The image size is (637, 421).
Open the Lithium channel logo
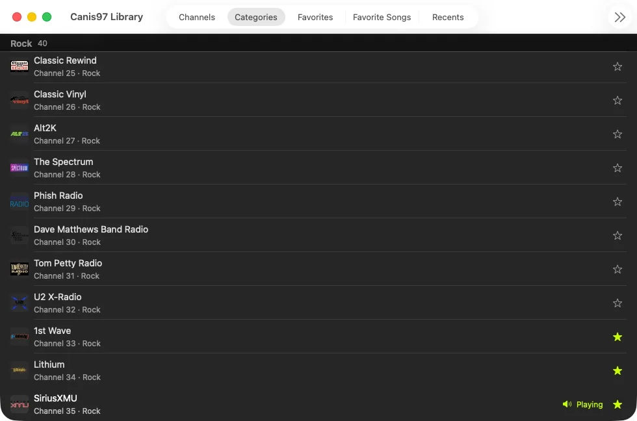[x=19, y=370]
